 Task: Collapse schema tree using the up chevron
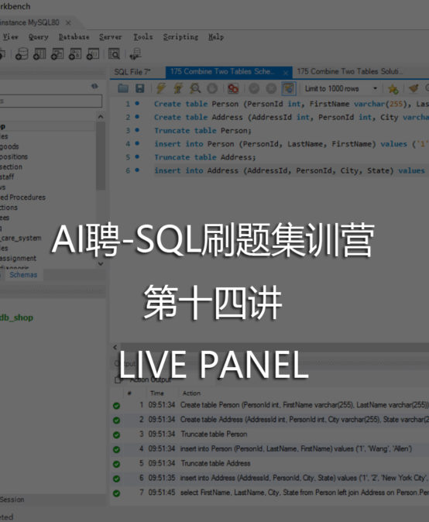(101, 117)
